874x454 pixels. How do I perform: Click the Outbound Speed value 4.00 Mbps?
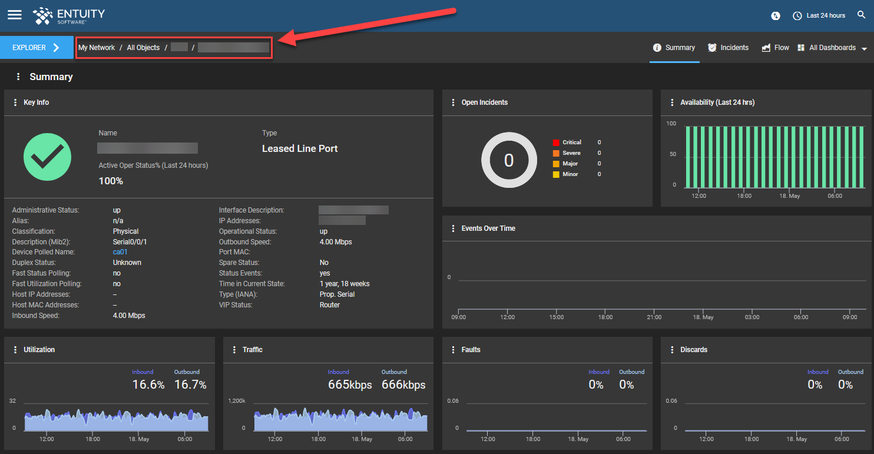point(336,242)
